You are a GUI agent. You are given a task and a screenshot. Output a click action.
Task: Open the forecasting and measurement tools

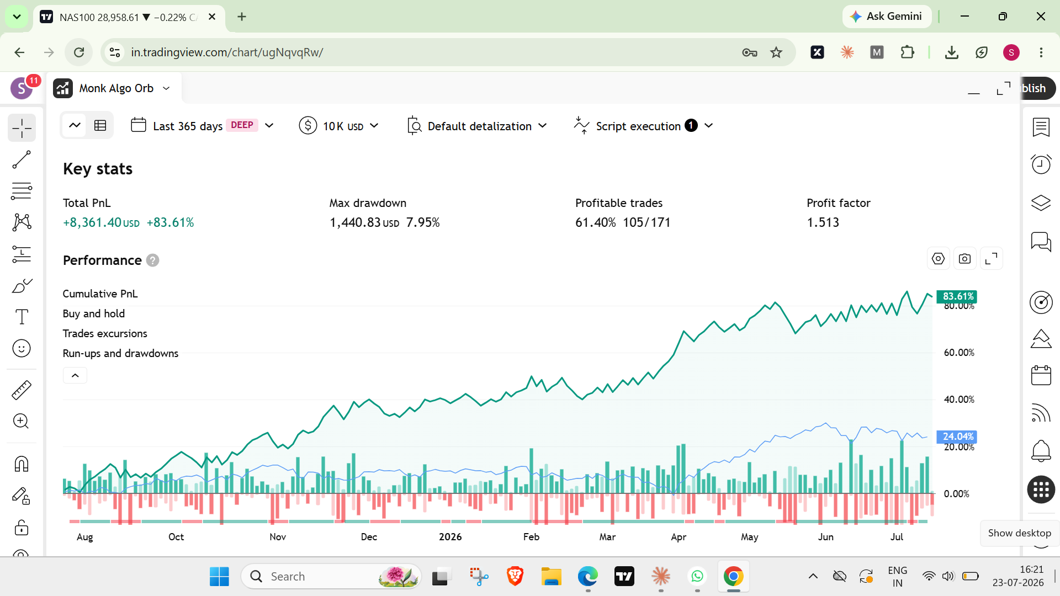pos(22,254)
